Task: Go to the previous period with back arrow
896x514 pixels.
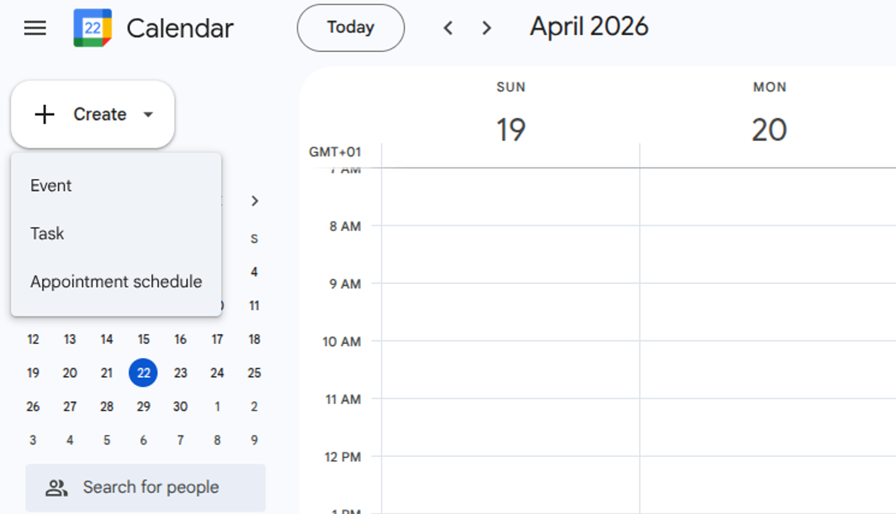Action: pos(448,28)
